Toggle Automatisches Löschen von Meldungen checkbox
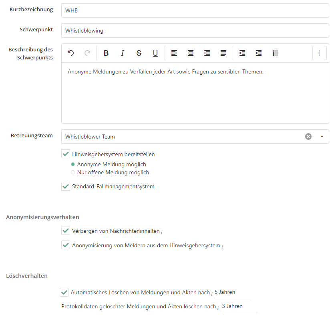Viewport: 334px width, 320px height. pos(64,292)
